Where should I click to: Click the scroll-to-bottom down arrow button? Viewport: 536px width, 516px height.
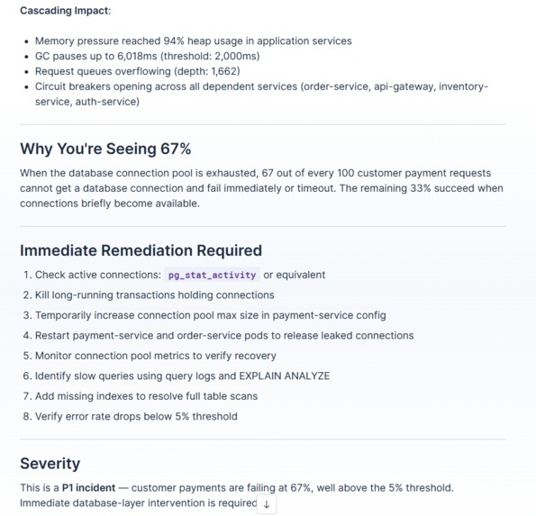pyautogui.click(x=267, y=504)
